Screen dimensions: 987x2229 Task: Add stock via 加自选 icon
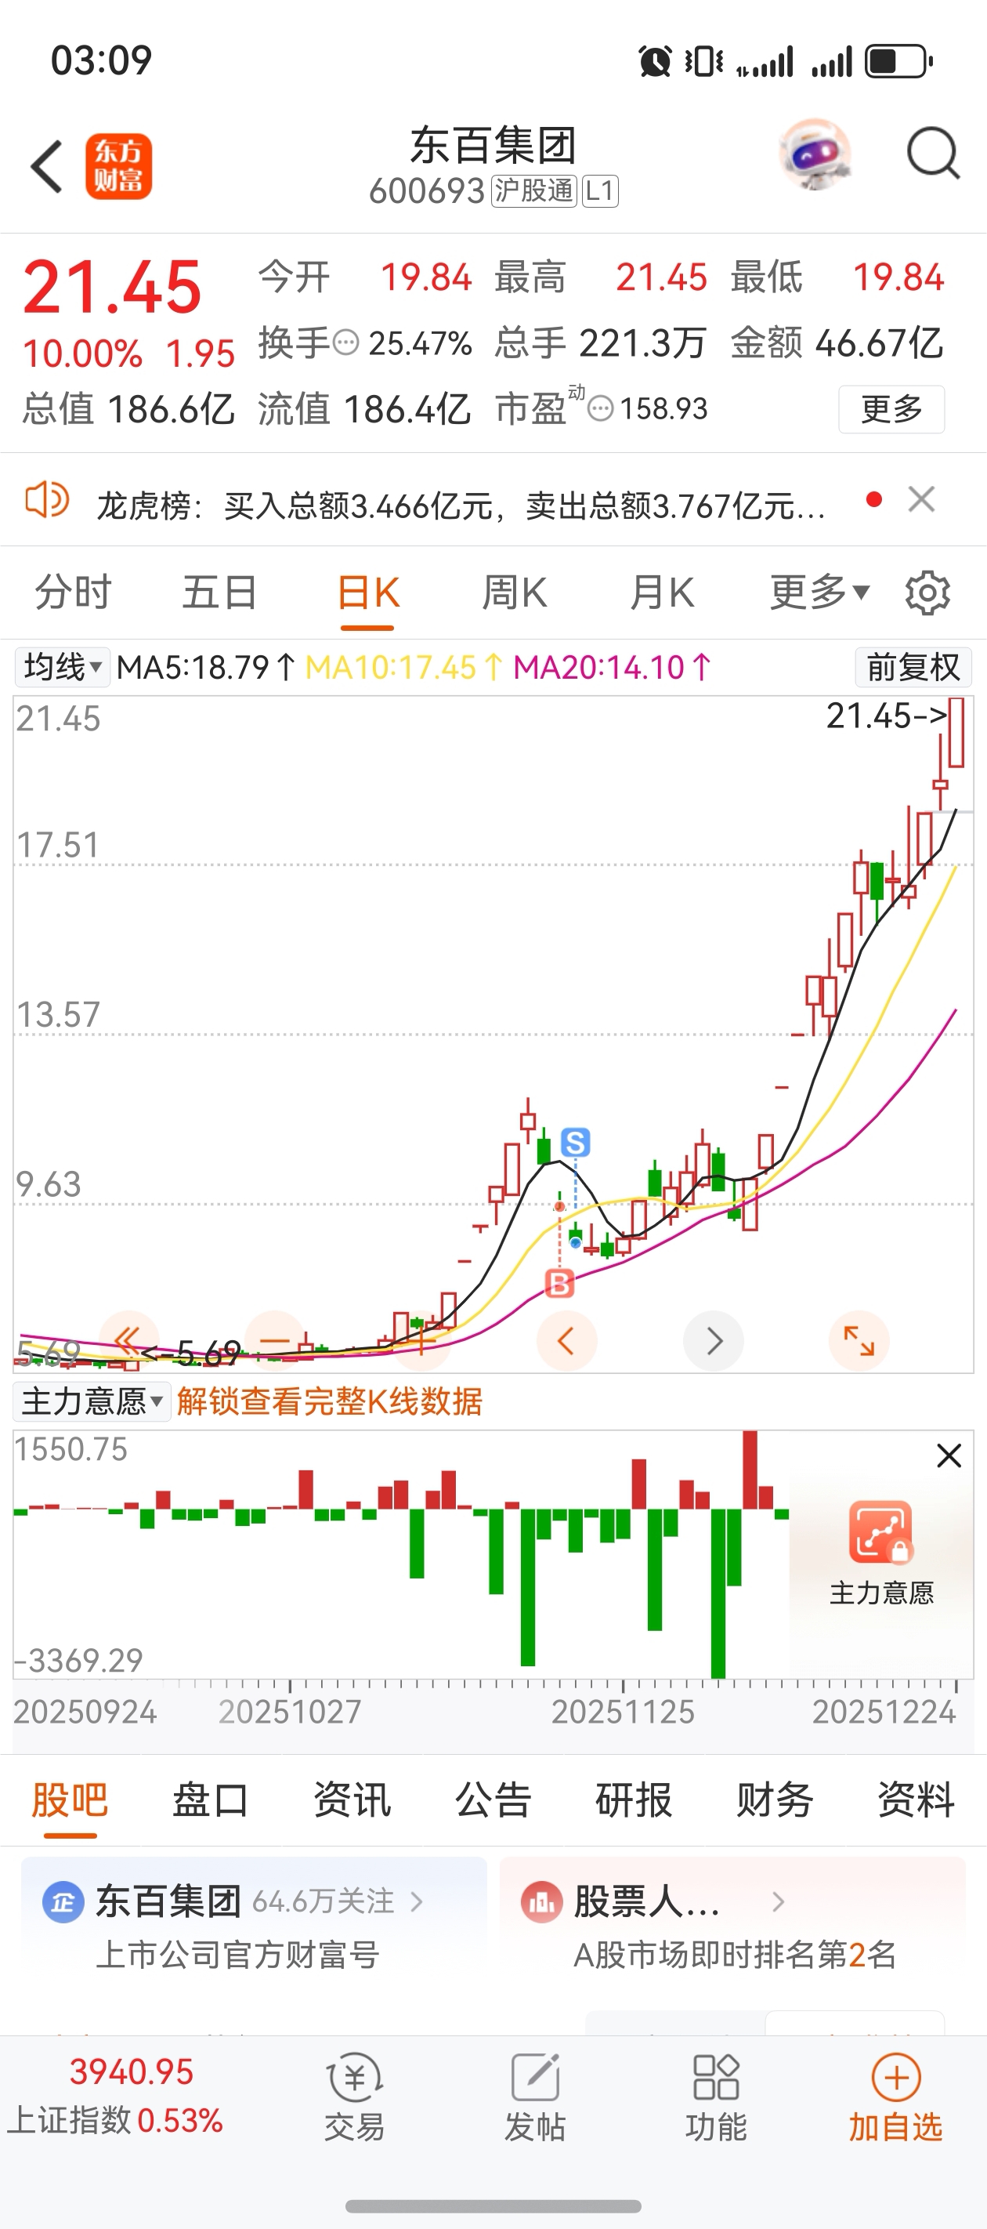click(895, 2078)
